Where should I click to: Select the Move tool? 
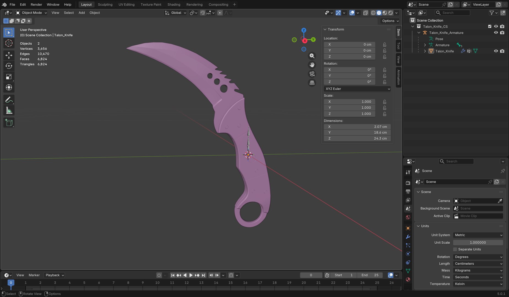9,55
